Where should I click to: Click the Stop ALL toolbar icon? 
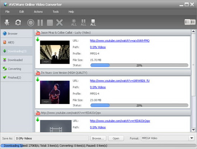pyautogui.click(x=93, y=23)
